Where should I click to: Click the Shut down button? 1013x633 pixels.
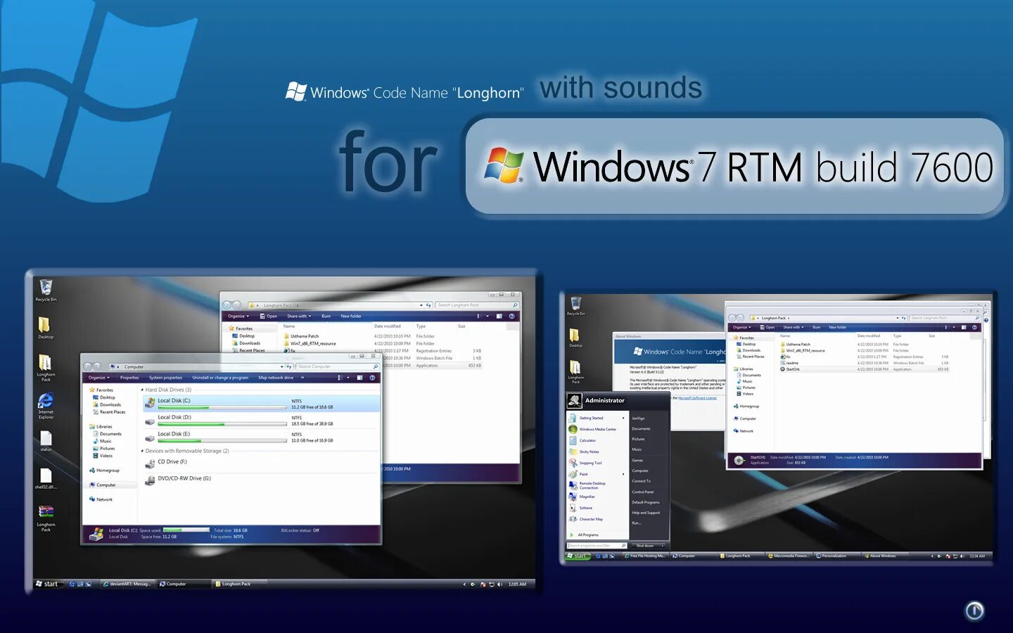pos(646,546)
